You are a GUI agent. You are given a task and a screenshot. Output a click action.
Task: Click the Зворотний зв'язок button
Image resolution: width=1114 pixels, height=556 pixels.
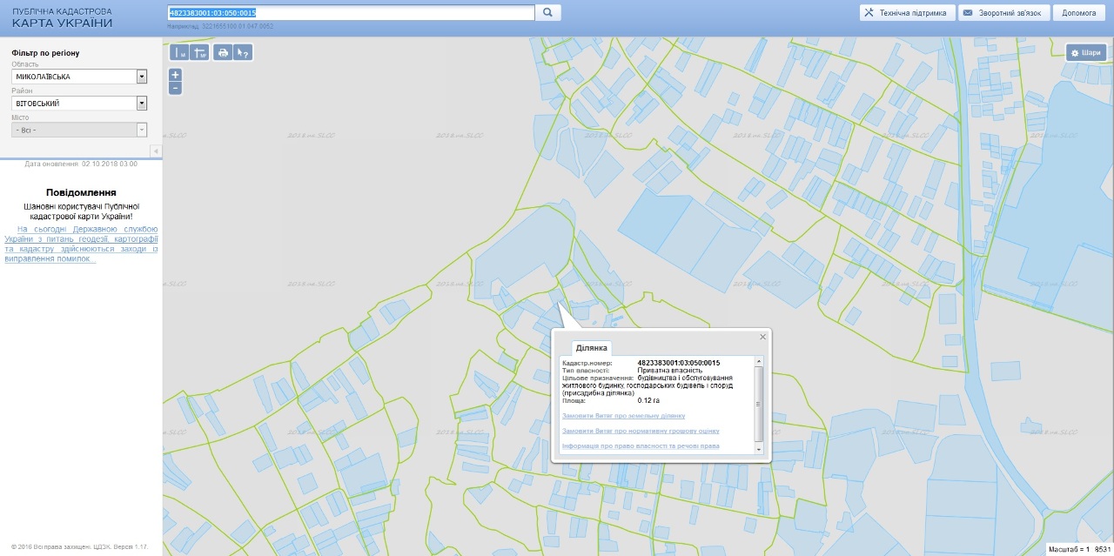[x=1003, y=13]
